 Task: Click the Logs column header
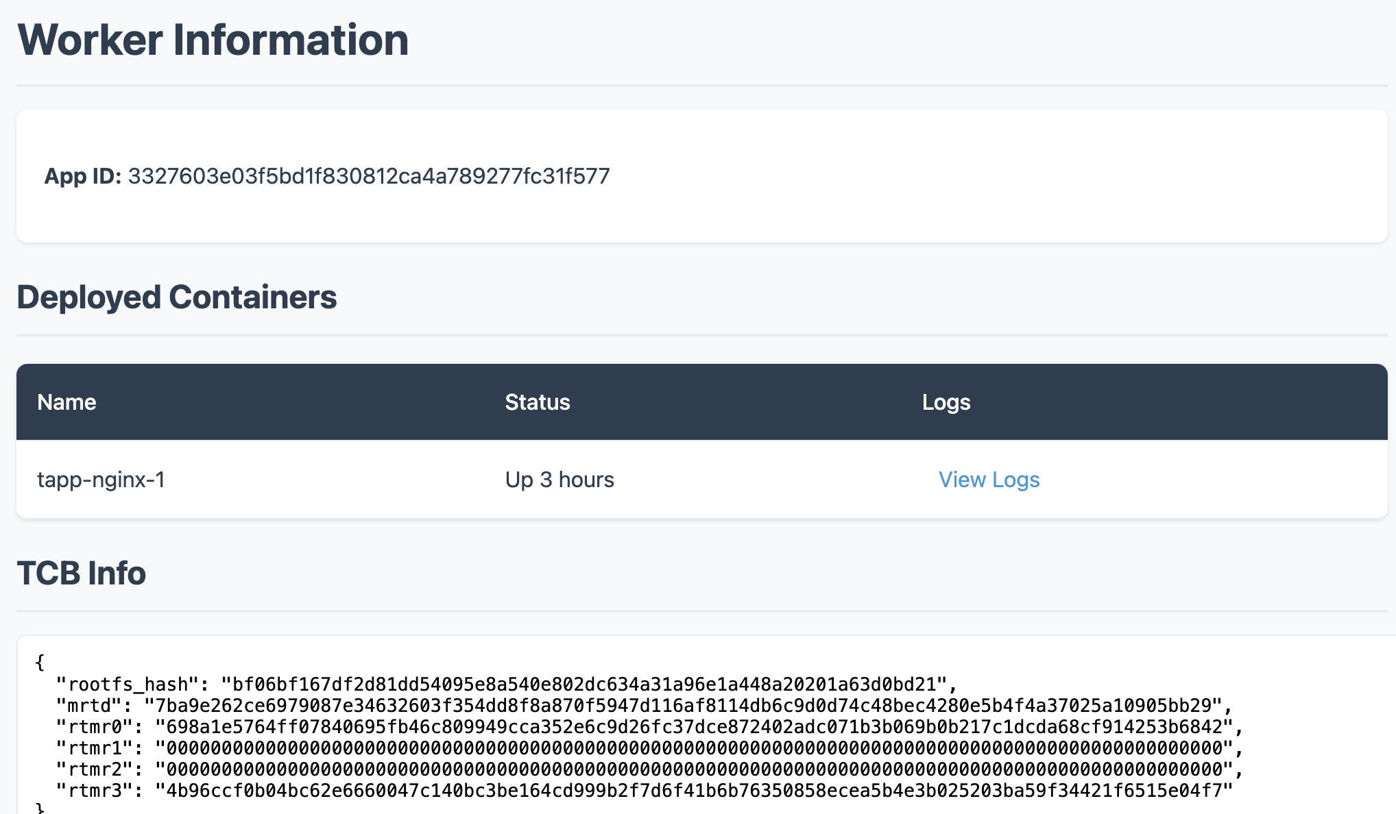pyautogui.click(x=947, y=402)
